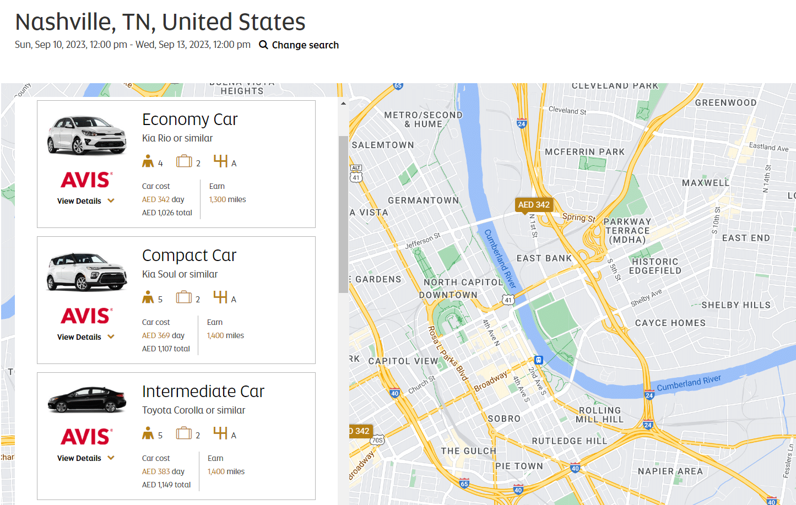Image resolution: width=796 pixels, height=505 pixels.
Task: Click the Economy Car passenger seat icon
Action: point(148,161)
